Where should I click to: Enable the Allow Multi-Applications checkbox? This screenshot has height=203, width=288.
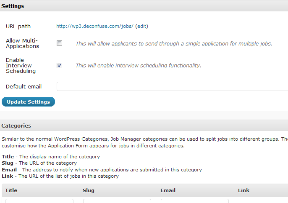(x=59, y=43)
